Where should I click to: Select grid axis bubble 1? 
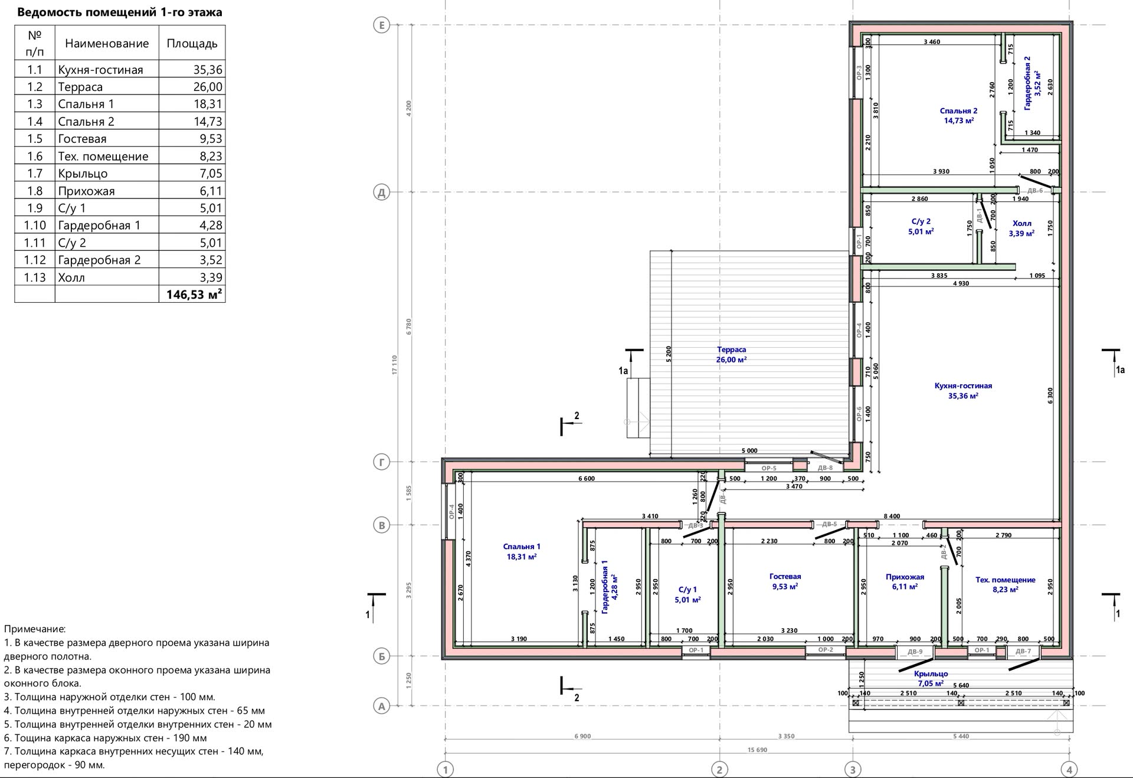click(446, 769)
